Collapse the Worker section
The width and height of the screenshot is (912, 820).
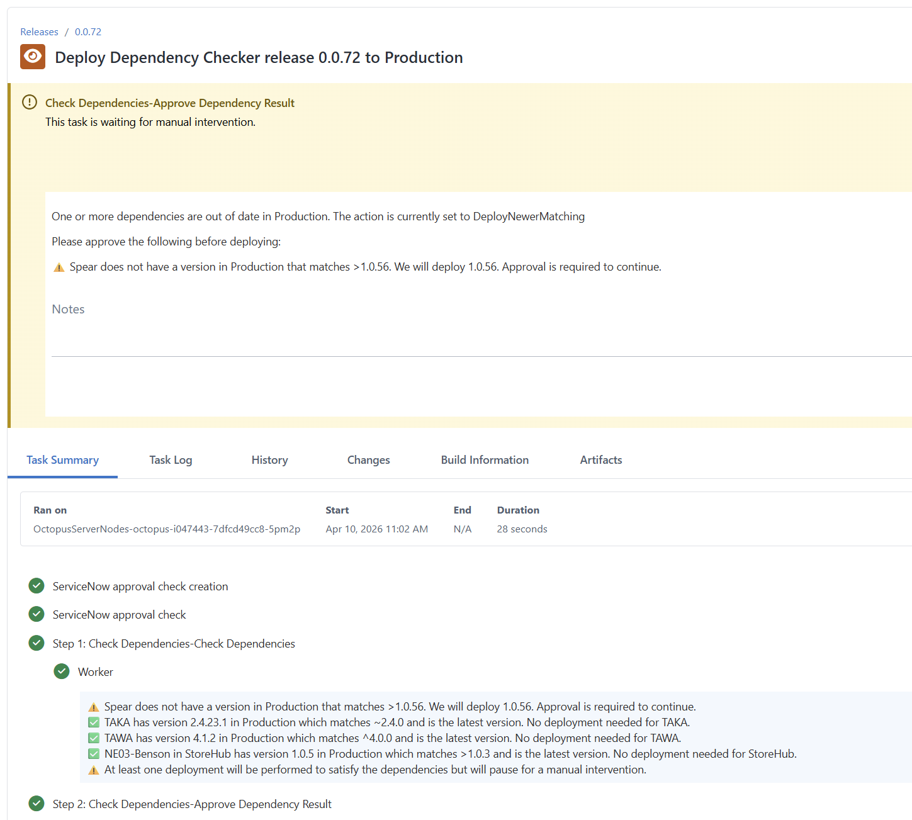[95, 671]
